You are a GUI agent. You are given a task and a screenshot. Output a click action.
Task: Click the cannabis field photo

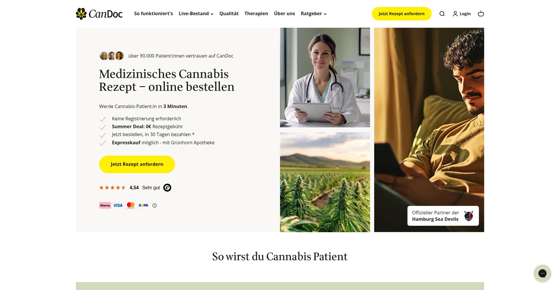[x=325, y=182]
